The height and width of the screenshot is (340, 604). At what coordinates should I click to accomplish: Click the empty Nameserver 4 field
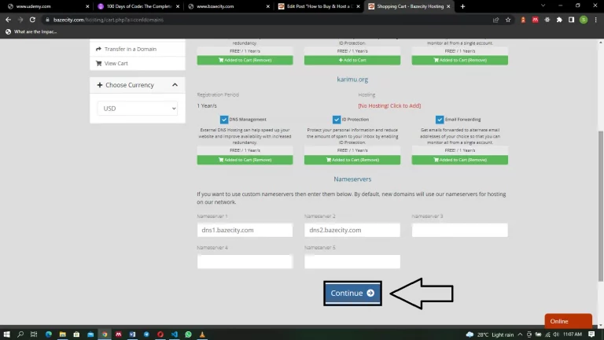coord(245,262)
